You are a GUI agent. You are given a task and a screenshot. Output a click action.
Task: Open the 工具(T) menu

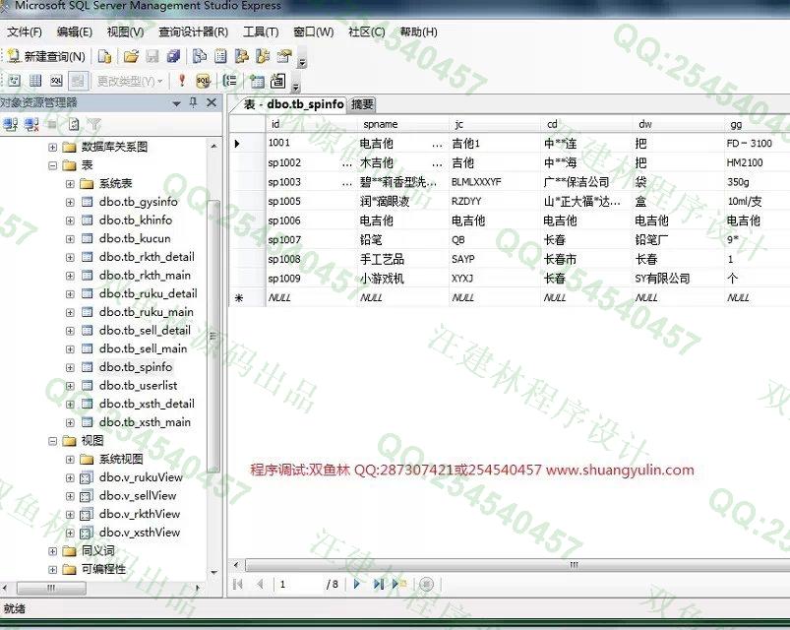[x=260, y=31]
